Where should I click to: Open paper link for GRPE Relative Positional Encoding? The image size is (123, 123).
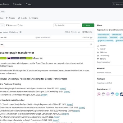(76, 111)
